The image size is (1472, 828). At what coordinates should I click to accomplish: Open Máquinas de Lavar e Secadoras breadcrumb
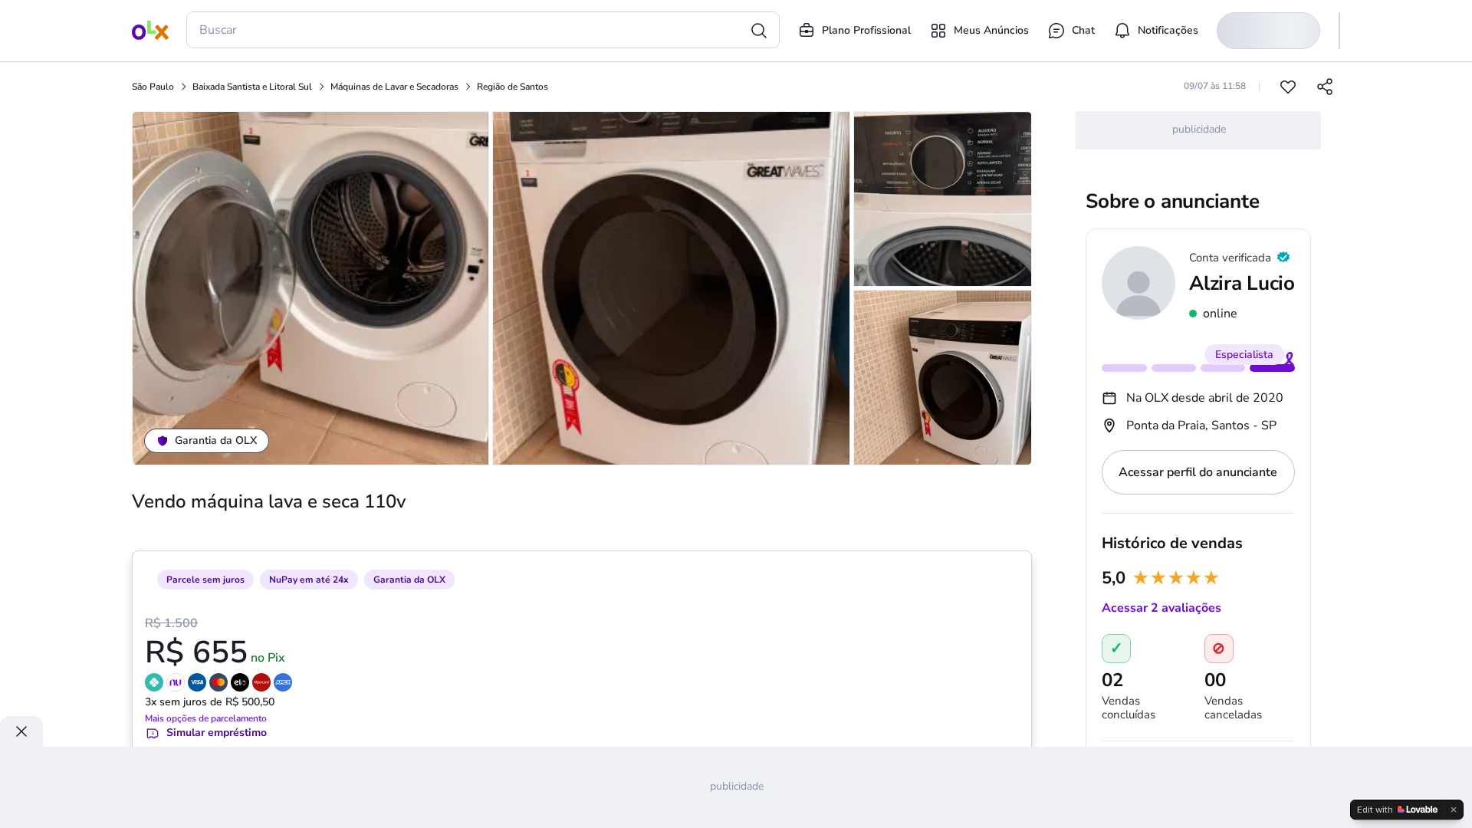click(394, 87)
